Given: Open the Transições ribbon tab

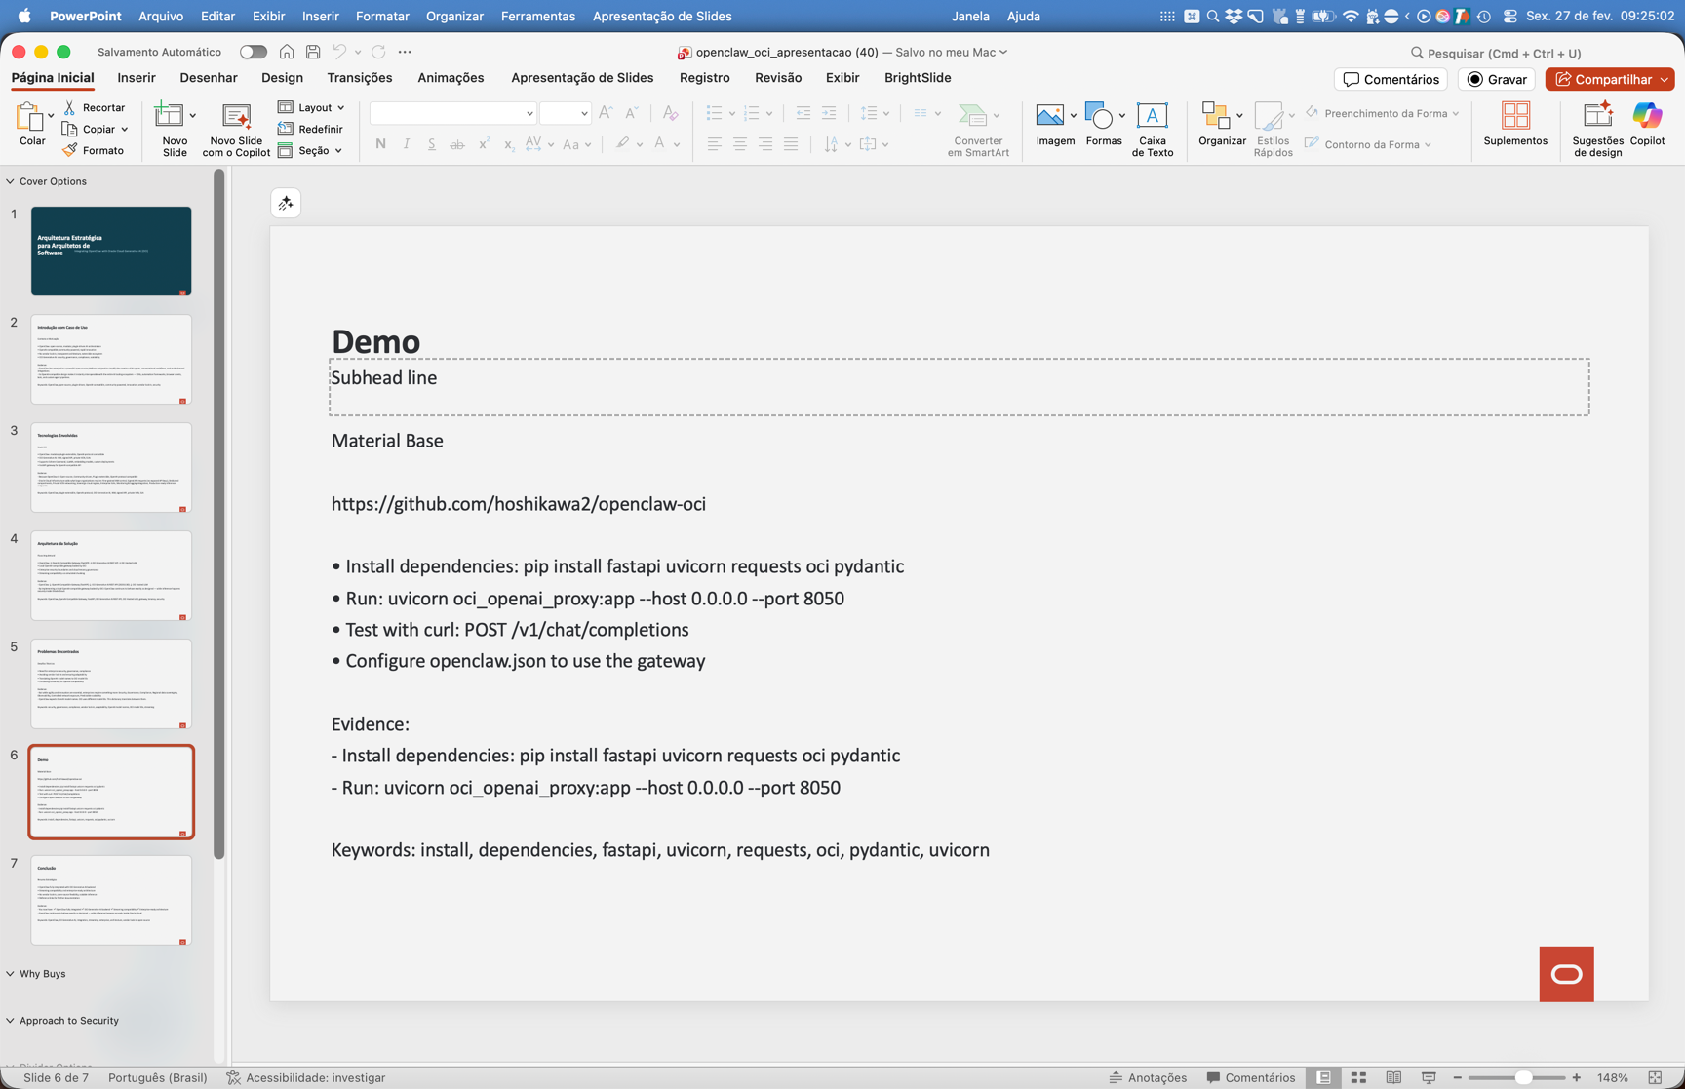Looking at the screenshot, I should (359, 78).
